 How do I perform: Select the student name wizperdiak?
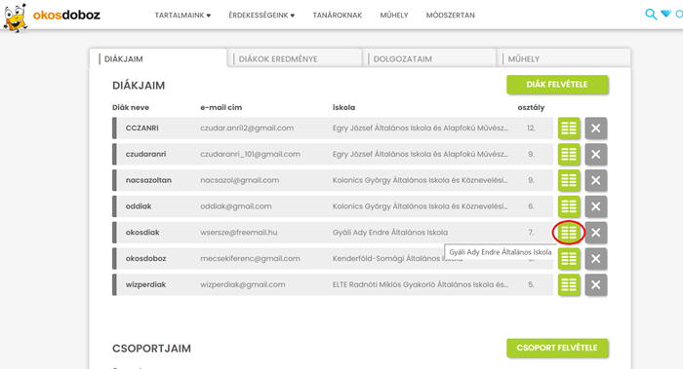[146, 284]
